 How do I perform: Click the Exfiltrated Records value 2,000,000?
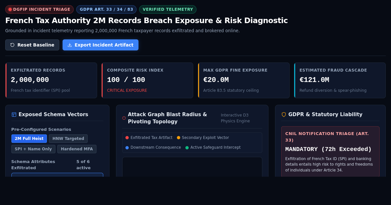[30, 80]
